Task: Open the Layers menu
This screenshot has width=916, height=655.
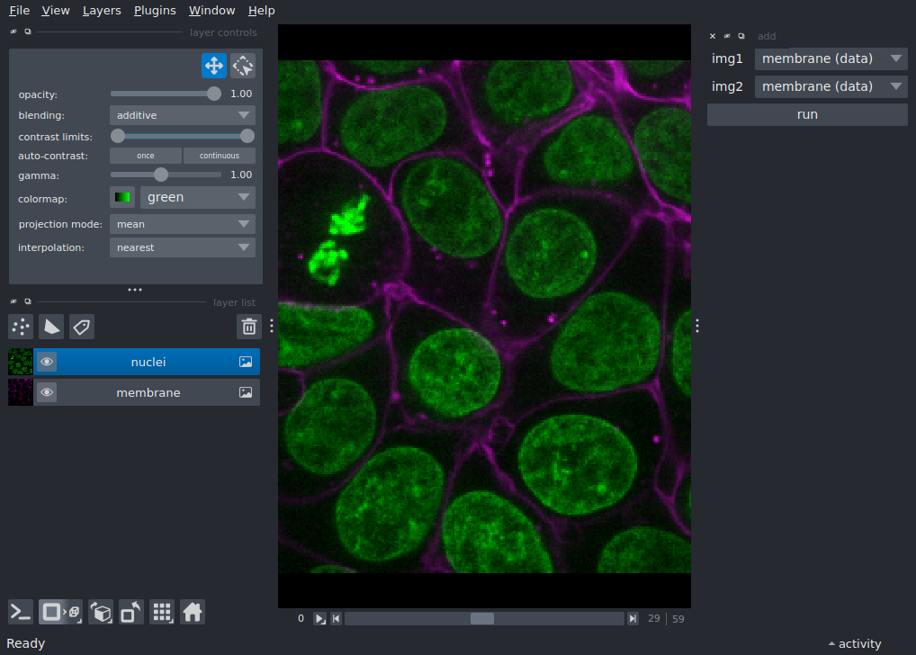Action: pyautogui.click(x=102, y=11)
